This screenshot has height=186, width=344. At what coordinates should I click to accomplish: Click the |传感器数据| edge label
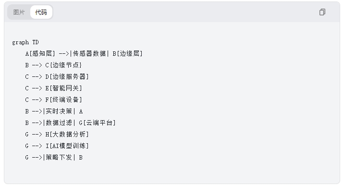(89, 53)
